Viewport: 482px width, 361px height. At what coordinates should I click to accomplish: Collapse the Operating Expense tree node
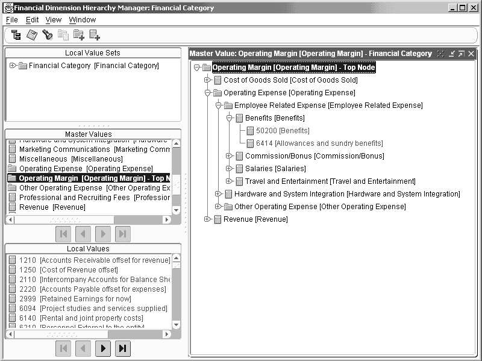click(x=207, y=93)
